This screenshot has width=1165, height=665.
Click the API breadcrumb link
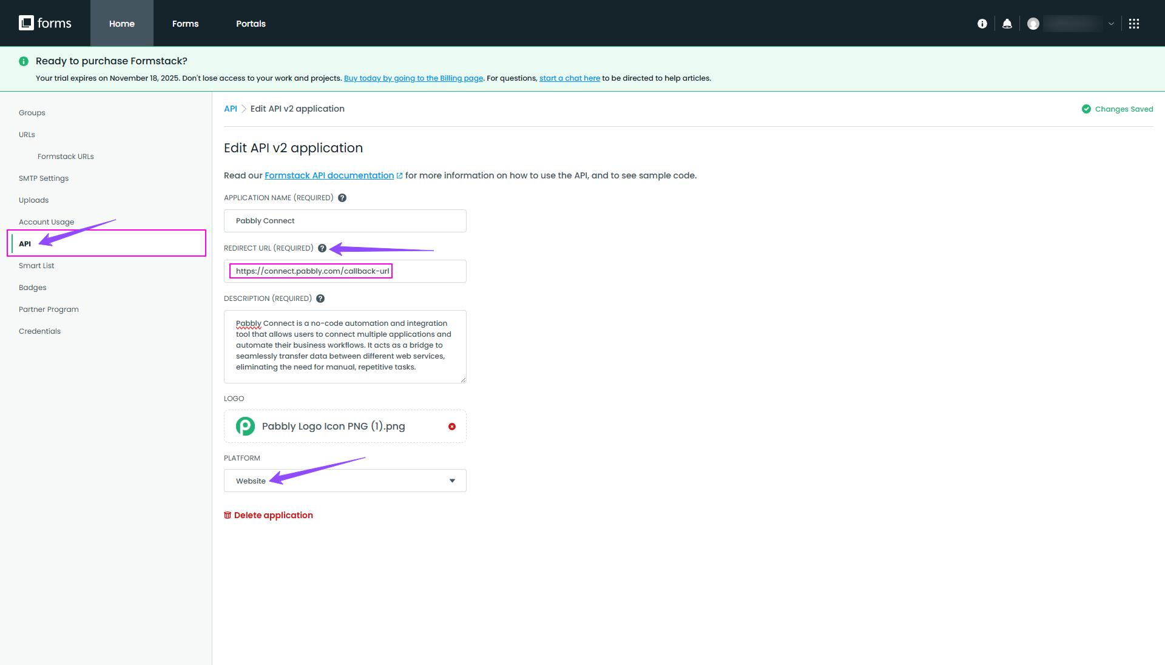(230, 109)
